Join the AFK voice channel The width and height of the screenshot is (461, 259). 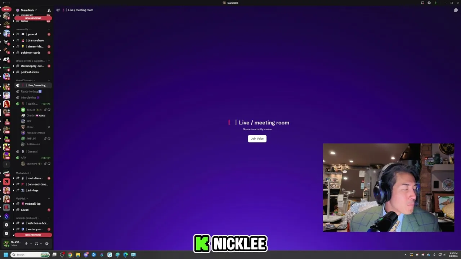coord(33,158)
